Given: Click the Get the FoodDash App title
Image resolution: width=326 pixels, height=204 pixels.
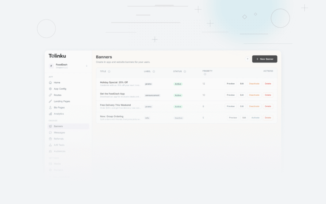Looking at the screenshot, I should coord(112,94).
